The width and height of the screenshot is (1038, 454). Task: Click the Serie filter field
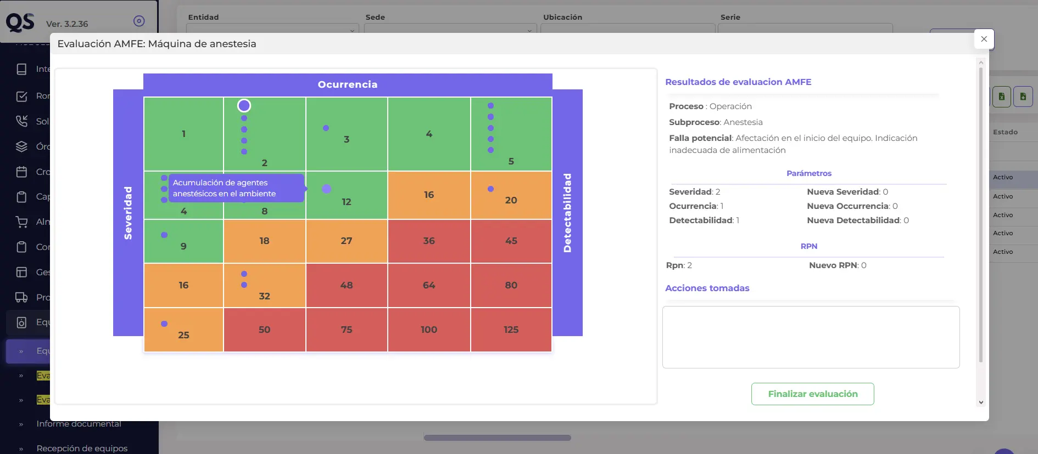tap(805, 29)
